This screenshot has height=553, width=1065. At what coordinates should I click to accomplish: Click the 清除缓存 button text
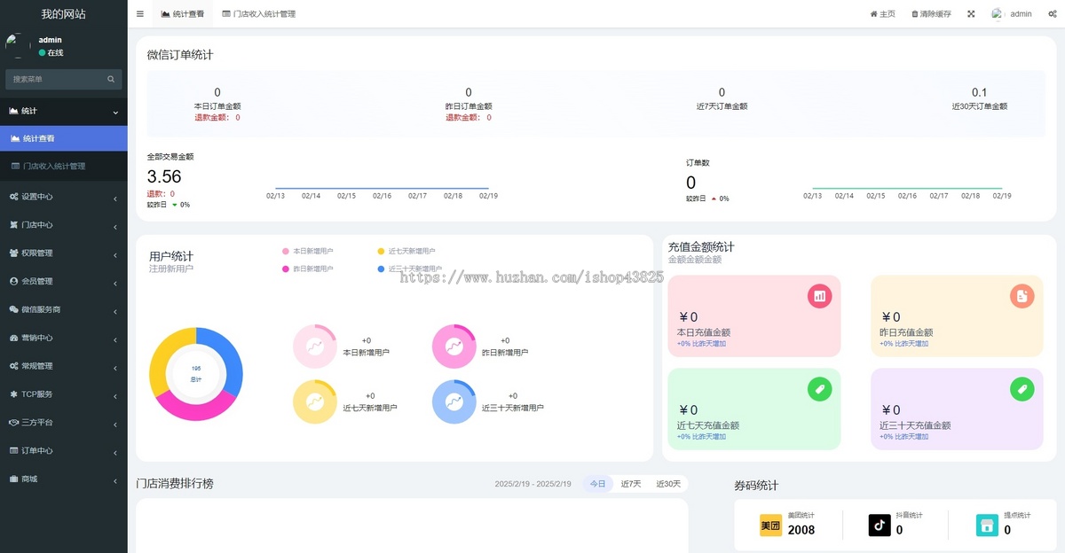coord(935,14)
